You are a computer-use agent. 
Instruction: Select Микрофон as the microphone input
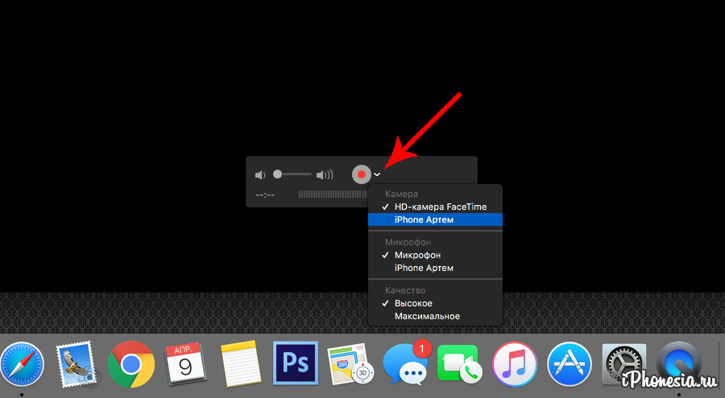click(435, 255)
